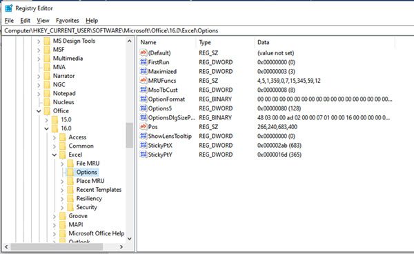Viewport: 414px width, 254px height.
Task: Click the Narrator folder icon
Action: click(47, 76)
